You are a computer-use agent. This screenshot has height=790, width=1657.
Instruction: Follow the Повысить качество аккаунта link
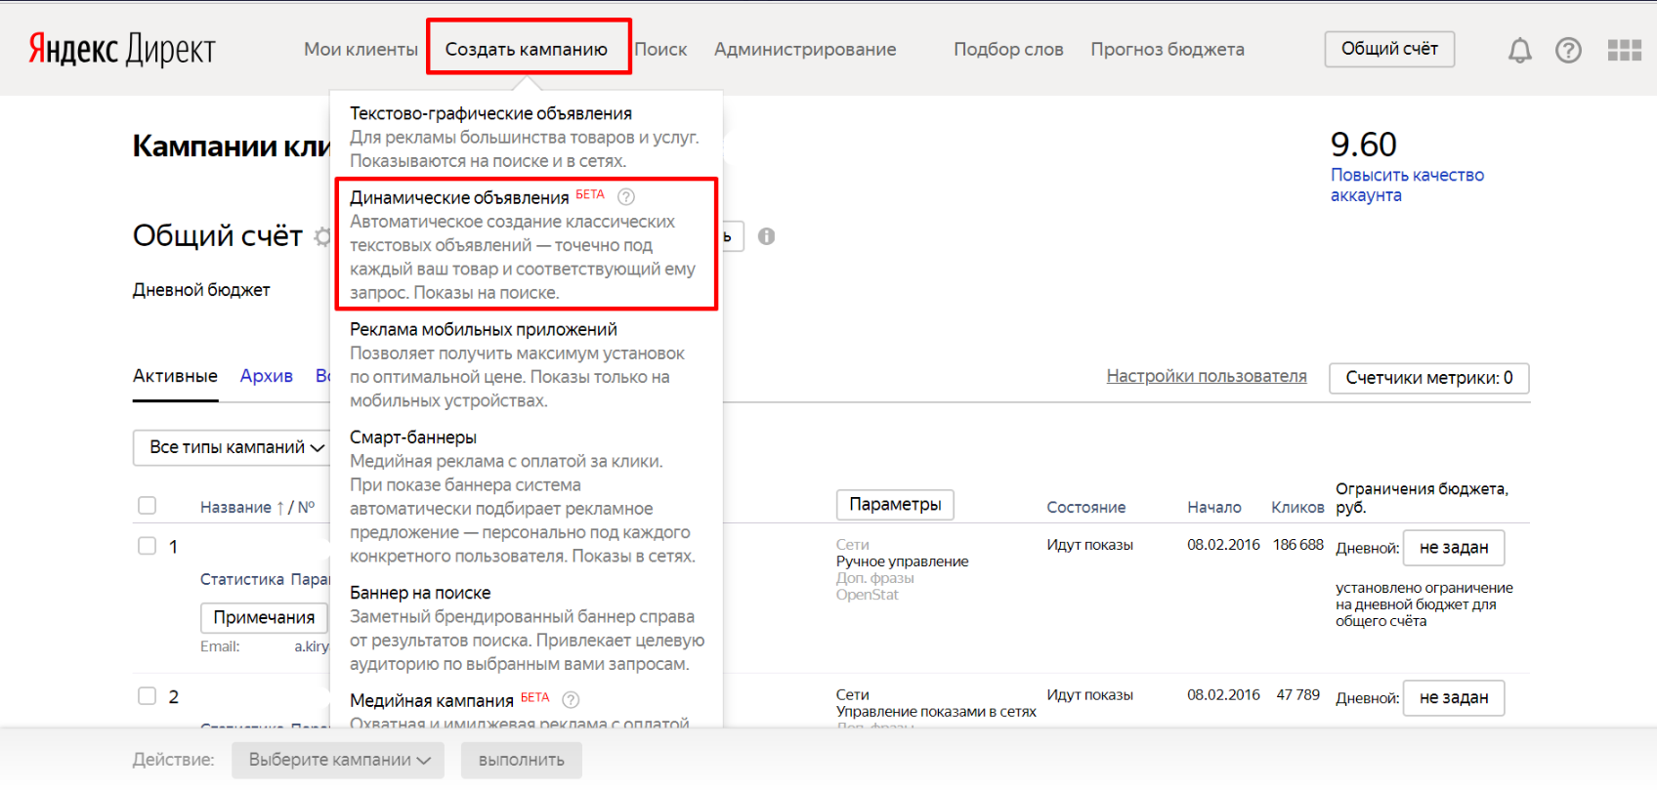pyautogui.click(x=1407, y=185)
